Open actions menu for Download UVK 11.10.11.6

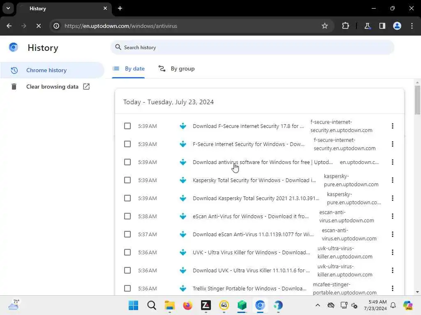click(393, 270)
